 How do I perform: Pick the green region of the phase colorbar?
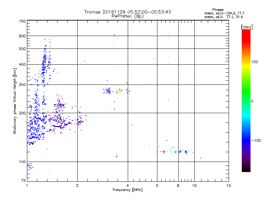coord(246,91)
